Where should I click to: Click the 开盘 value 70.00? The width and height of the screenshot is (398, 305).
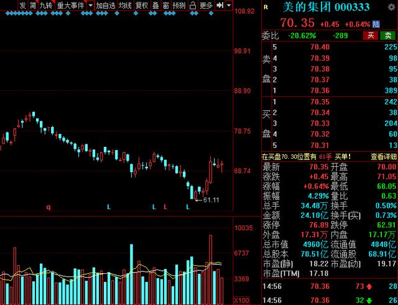click(387, 167)
